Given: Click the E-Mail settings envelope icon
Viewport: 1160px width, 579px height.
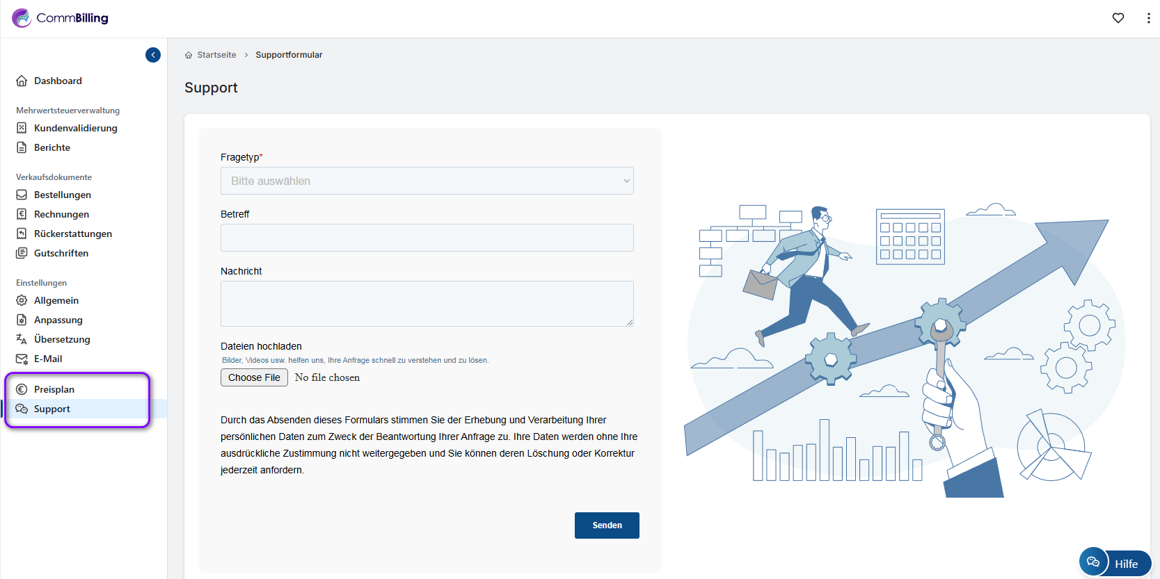Looking at the screenshot, I should pyautogui.click(x=22, y=359).
